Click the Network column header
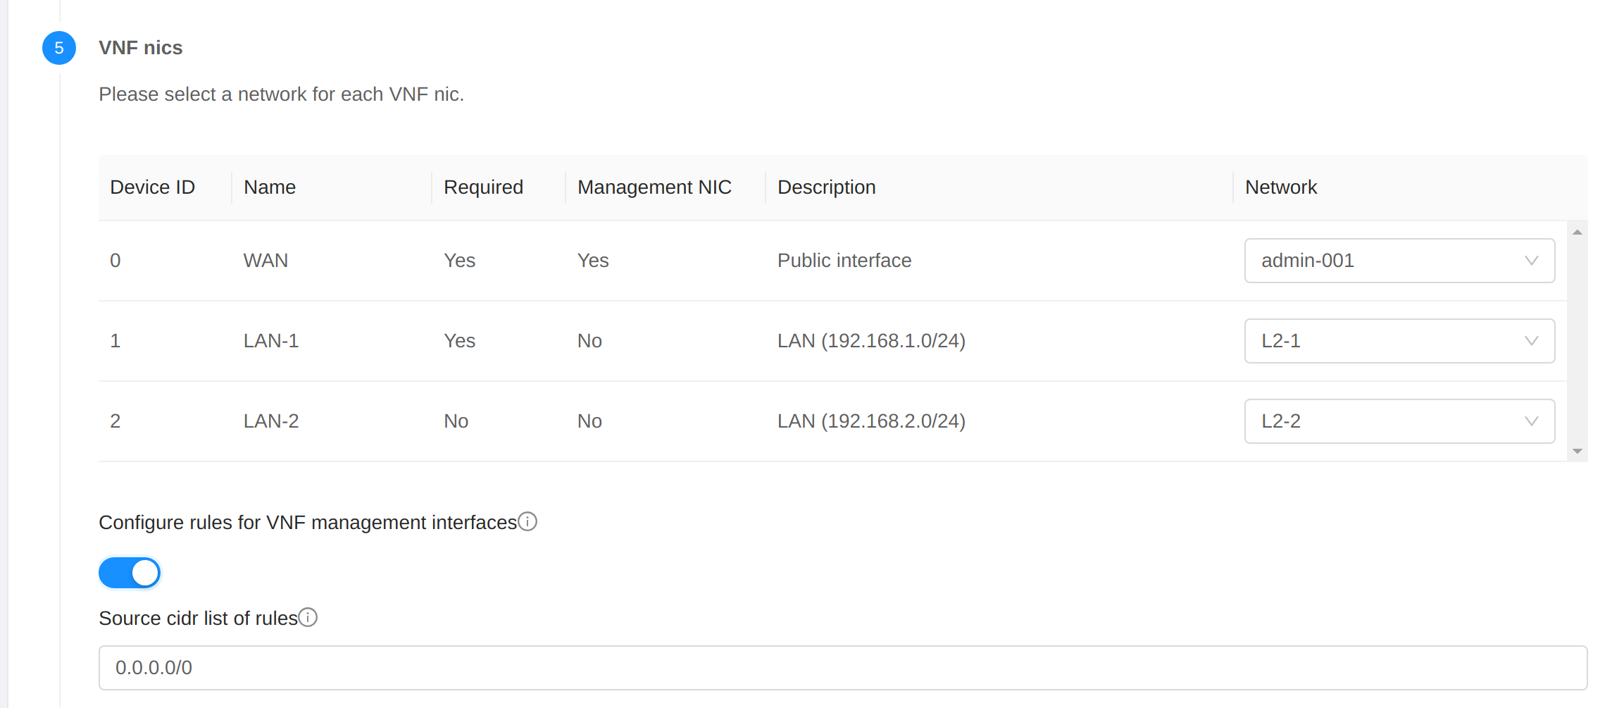Viewport: 1612px width, 708px height. point(1280,187)
